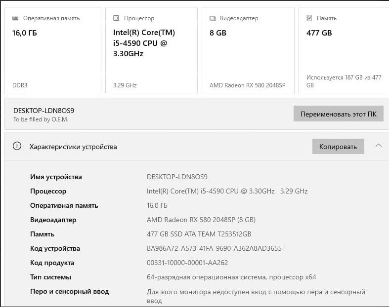Click the RAM memory icon
Screen dimensions: 389x307
click(15, 18)
